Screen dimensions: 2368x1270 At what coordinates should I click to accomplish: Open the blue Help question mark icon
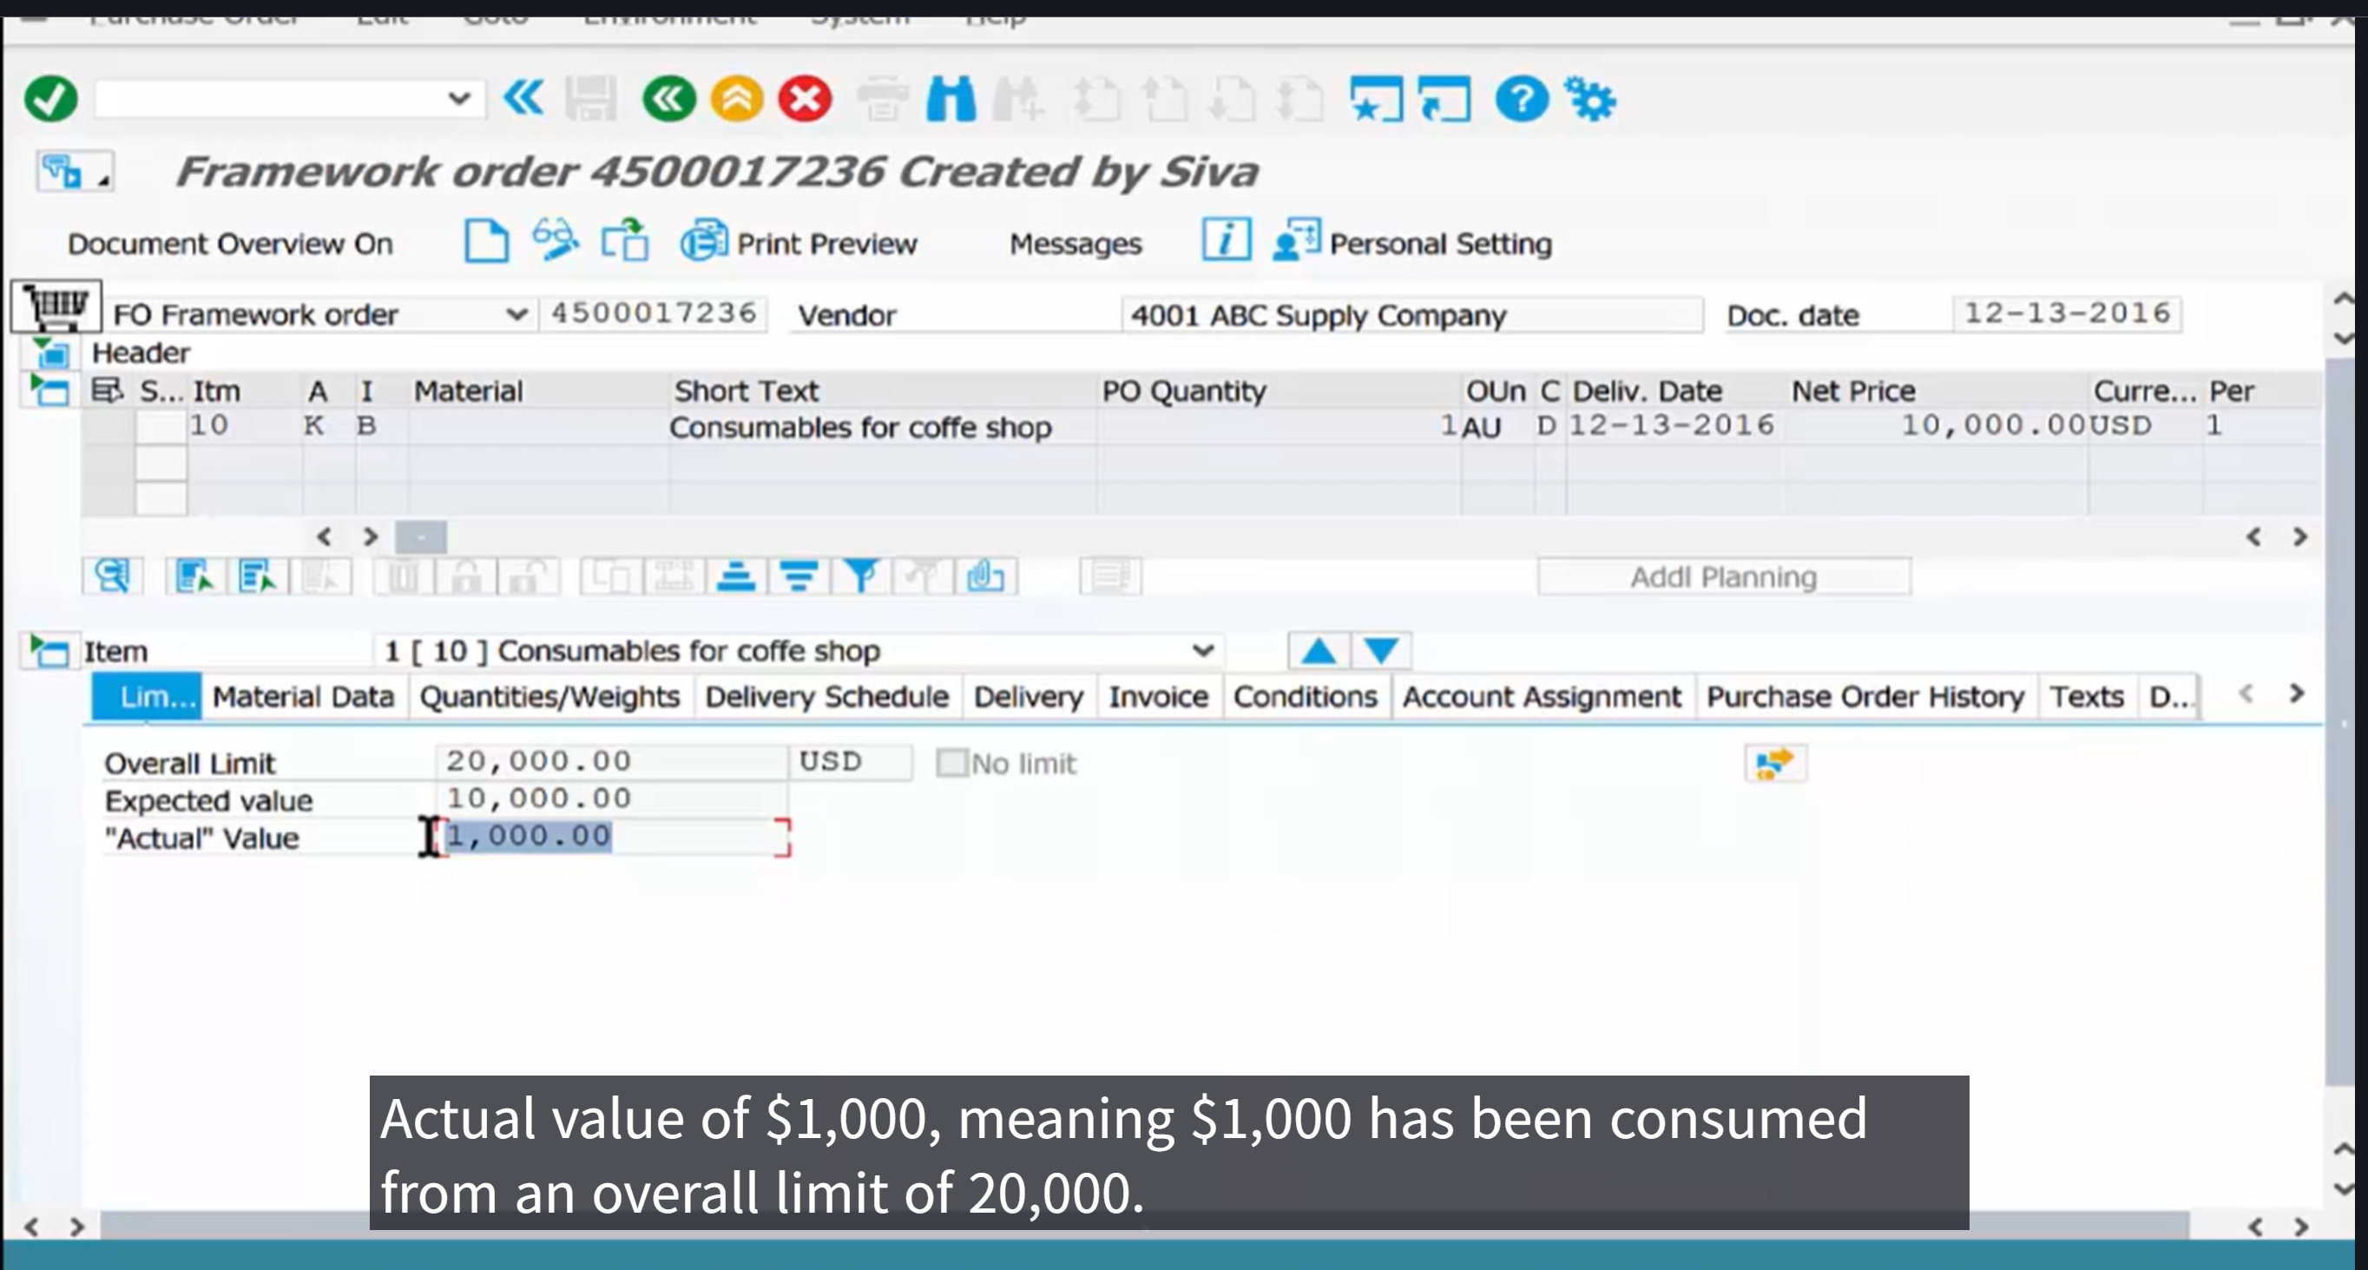click(x=1522, y=98)
